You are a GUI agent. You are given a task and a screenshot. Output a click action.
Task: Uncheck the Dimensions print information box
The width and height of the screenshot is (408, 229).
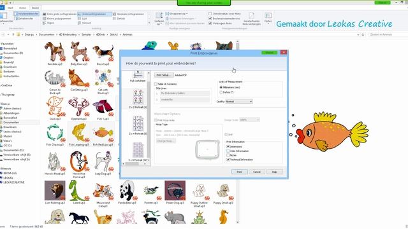tap(228, 147)
